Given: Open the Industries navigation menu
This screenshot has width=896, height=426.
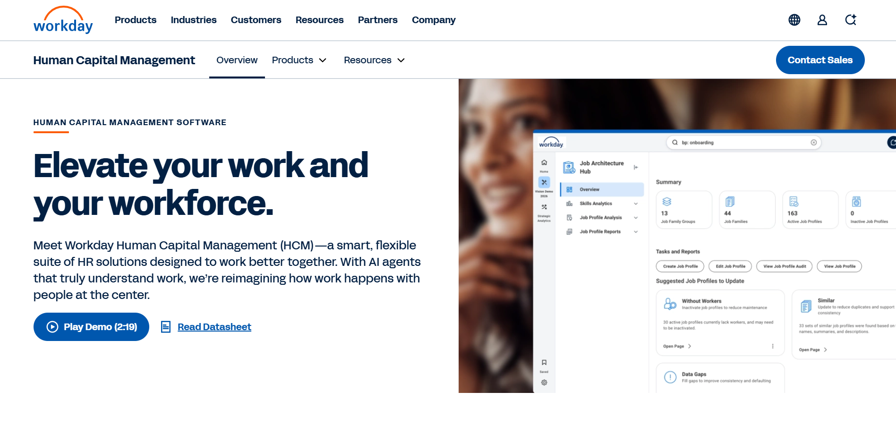Looking at the screenshot, I should [x=194, y=20].
